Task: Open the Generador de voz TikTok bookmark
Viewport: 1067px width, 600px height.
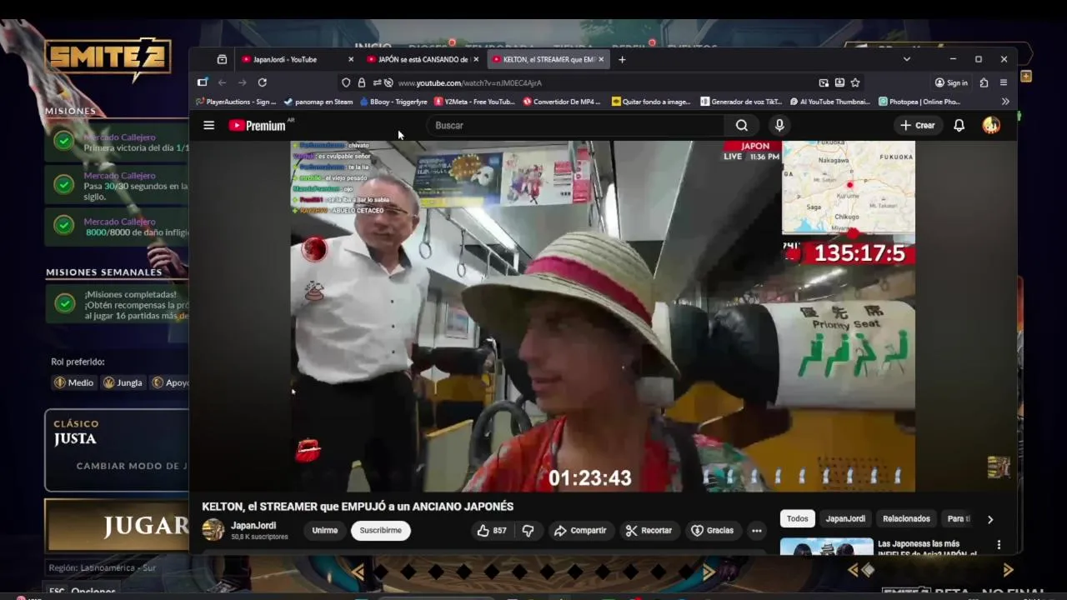Action: coord(741,102)
